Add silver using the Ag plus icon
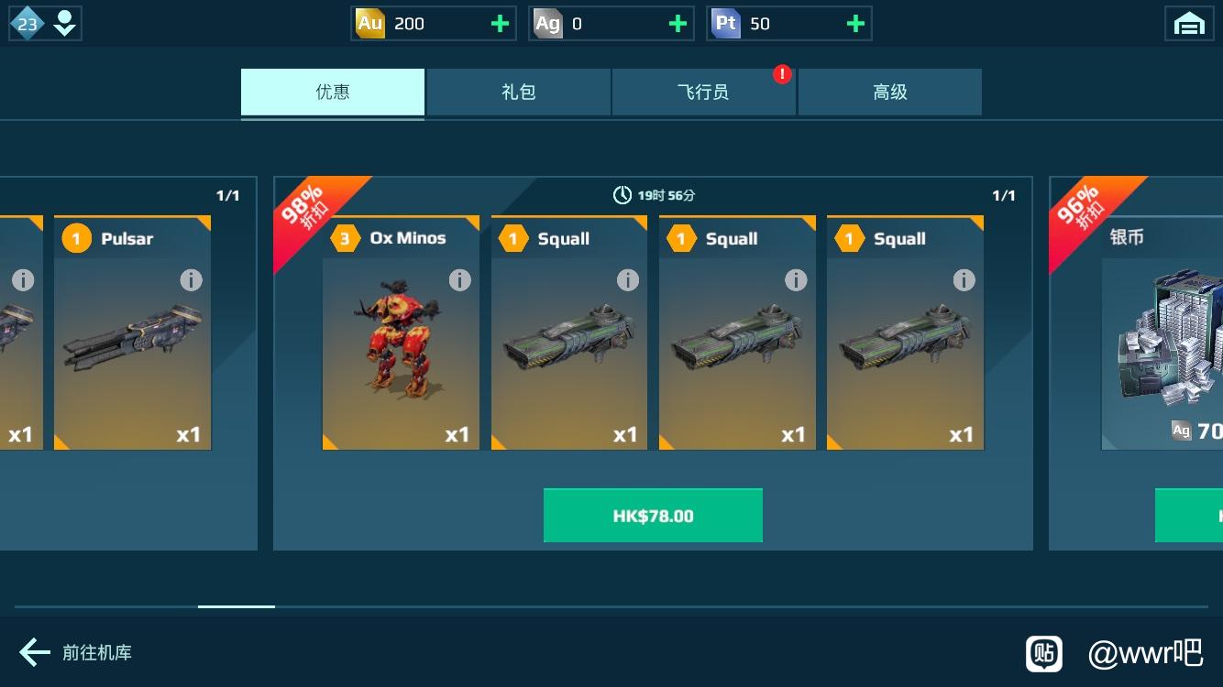This screenshot has width=1223, height=687. coord(678,24)
